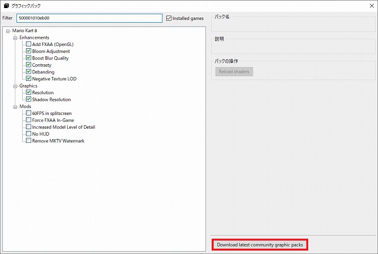Select the Debanding text row
The height and width of the screenshot is (254, 378).
[x=43, y=72]
